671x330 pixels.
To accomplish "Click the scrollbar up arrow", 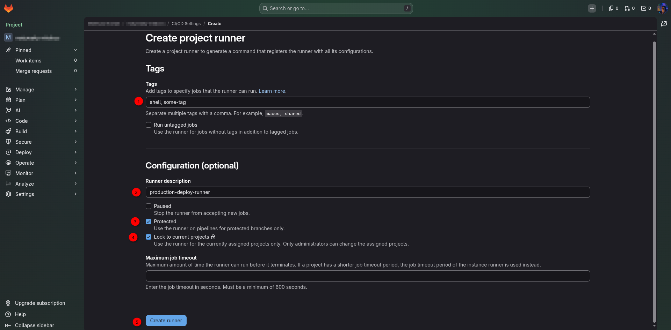I will pos(654,34).
